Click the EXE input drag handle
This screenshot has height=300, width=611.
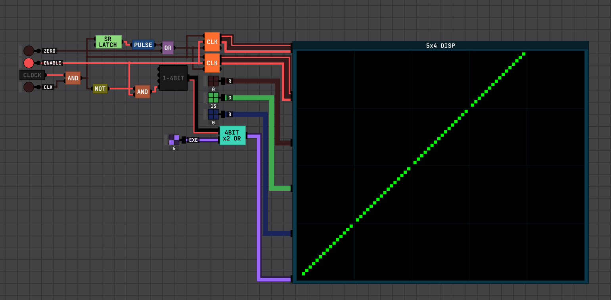[x=166, y=140]
